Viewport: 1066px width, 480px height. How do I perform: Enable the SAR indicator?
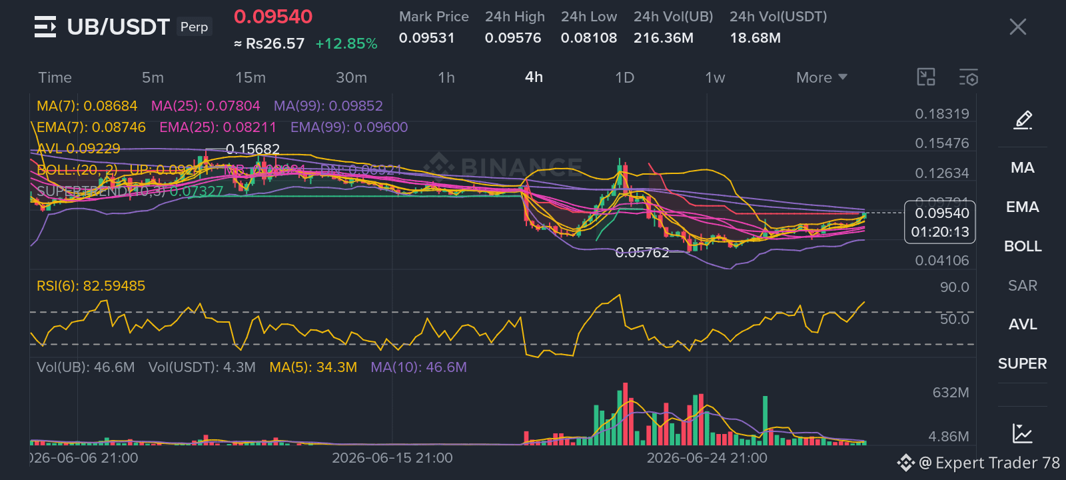(1023, 285)
